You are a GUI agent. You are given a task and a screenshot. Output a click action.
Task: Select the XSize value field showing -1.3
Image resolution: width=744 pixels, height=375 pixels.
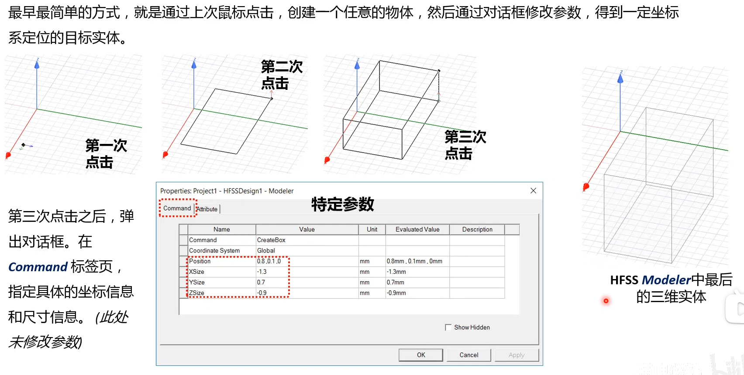point(307,272)
